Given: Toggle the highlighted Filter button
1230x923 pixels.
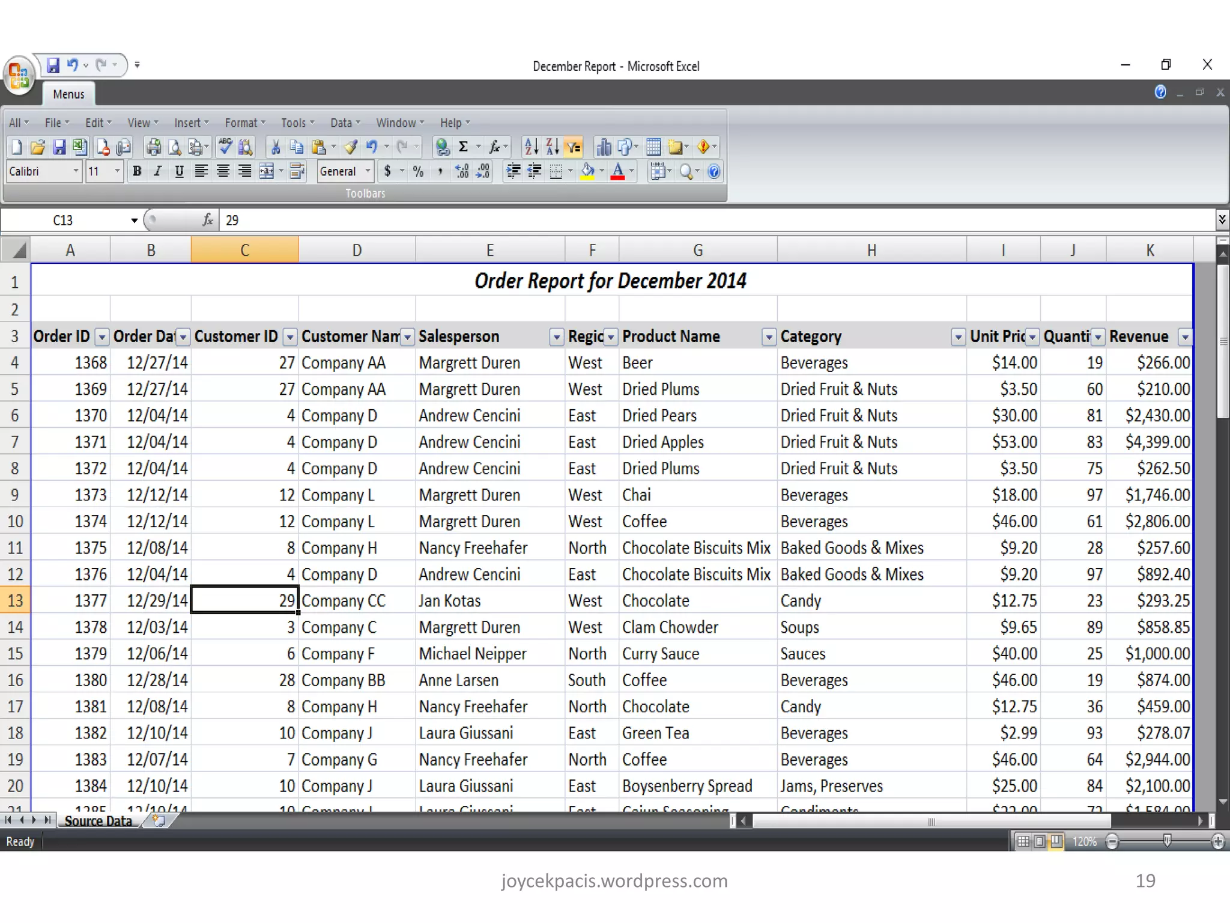Looking at the screenshot, I should 574,147.
